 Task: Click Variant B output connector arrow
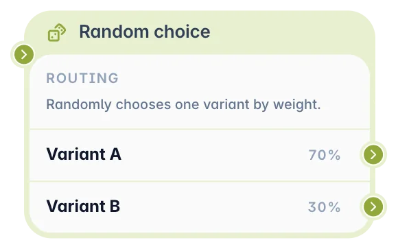click(x=373, y=206)
